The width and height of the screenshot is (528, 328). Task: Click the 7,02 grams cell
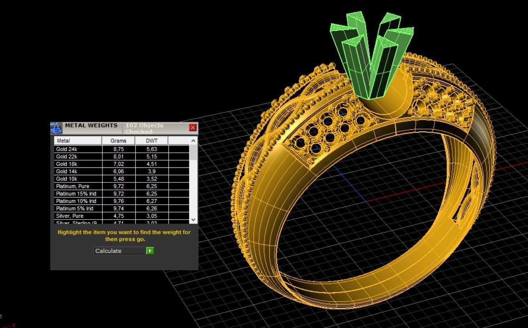coord(119,164)
